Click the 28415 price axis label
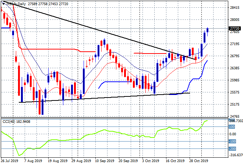Image resolution: width=243 pixels, height=165 pixels. pyautogui.click(x=235, y=8)
